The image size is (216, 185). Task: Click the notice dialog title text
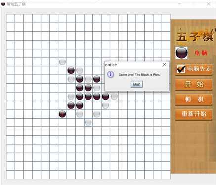(111, 65)
